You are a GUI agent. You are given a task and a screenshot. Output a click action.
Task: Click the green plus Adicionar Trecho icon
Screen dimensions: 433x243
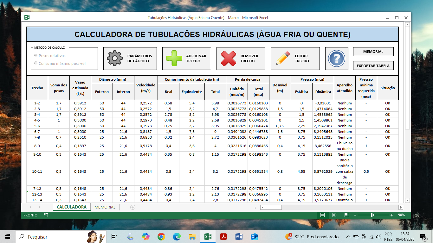point(174,59)
